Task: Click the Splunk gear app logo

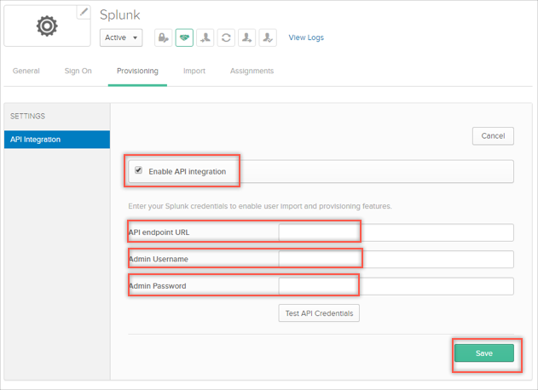Action: click(47, 26)
